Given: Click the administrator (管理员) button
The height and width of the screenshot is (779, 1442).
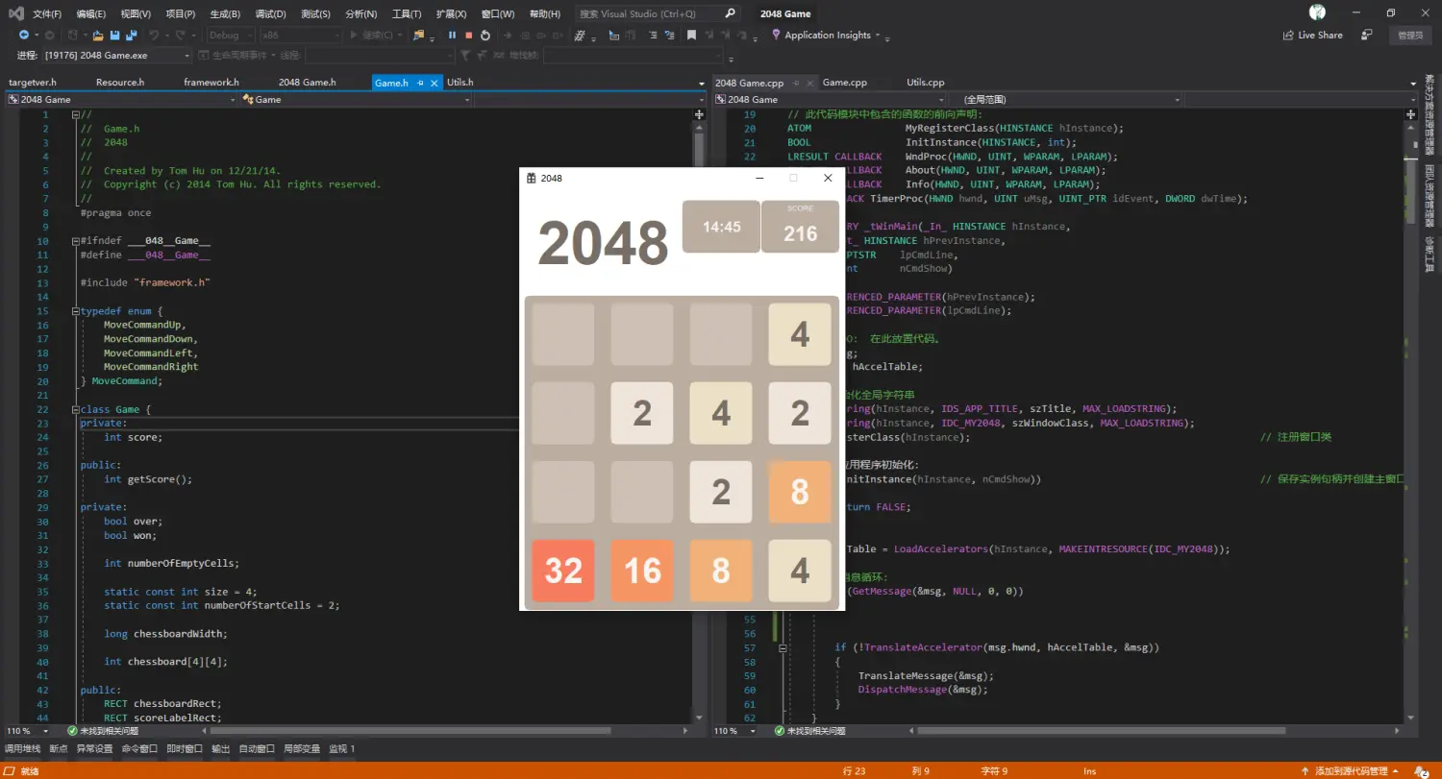Looking at the screenshot, I should click(x=1410, y=35).
